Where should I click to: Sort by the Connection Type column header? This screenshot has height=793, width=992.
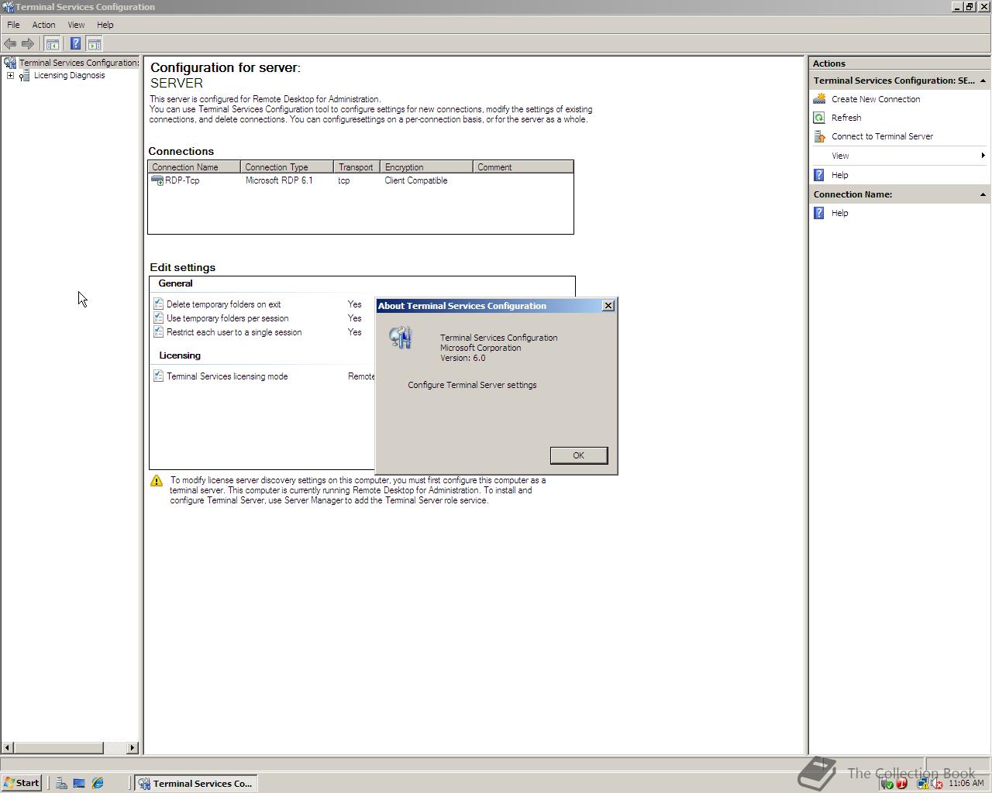287,167
